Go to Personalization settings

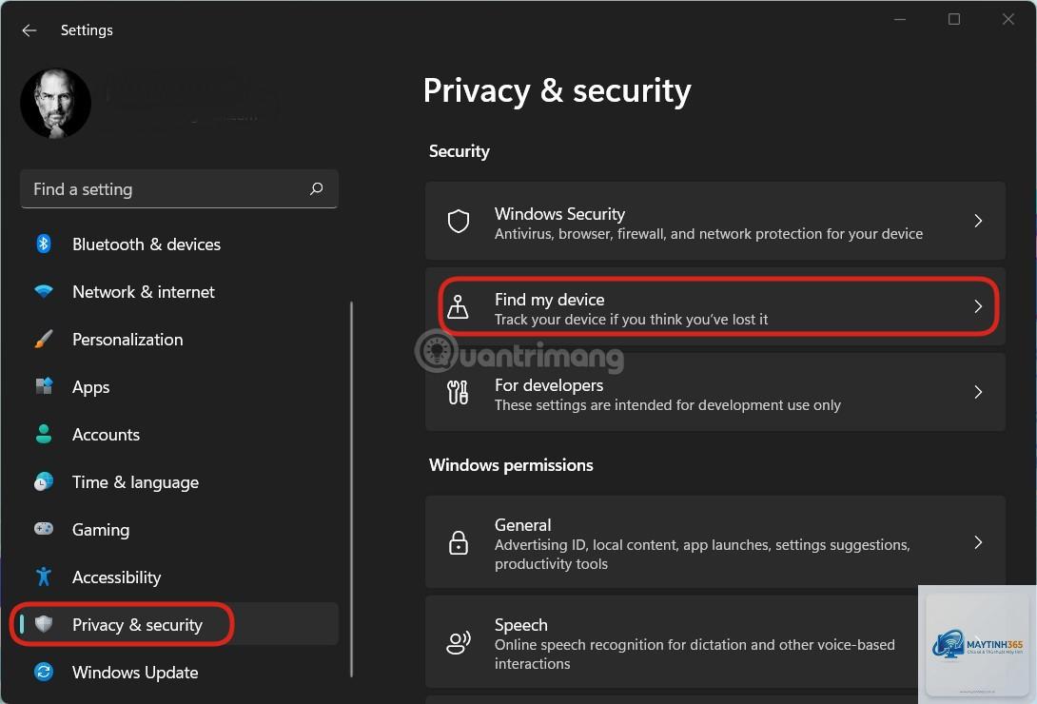pos(179,339)
